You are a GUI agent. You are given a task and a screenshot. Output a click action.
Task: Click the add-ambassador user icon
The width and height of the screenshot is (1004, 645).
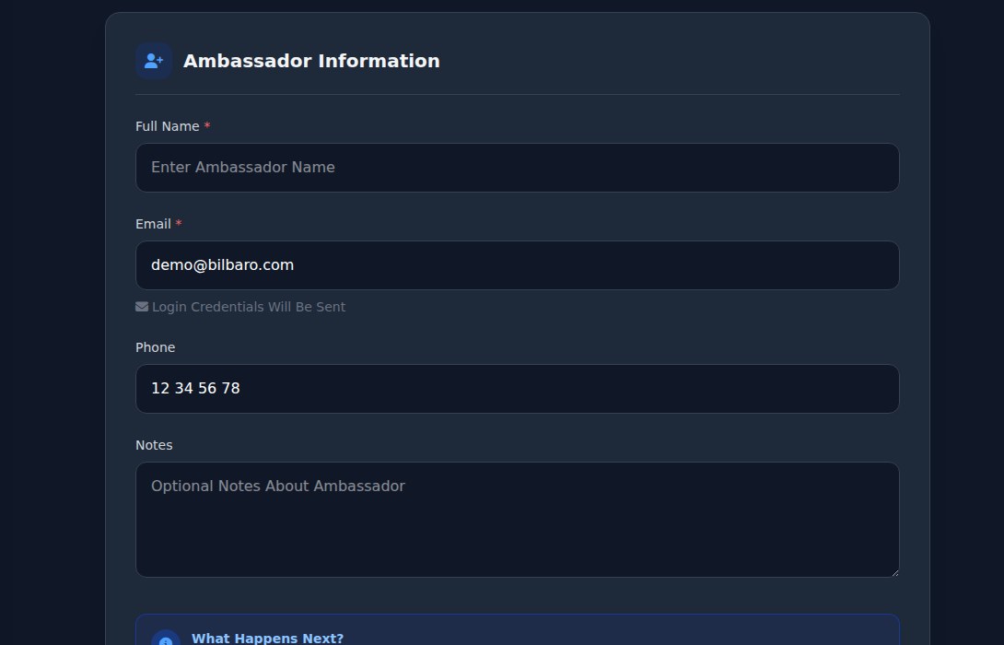[154, 61]
